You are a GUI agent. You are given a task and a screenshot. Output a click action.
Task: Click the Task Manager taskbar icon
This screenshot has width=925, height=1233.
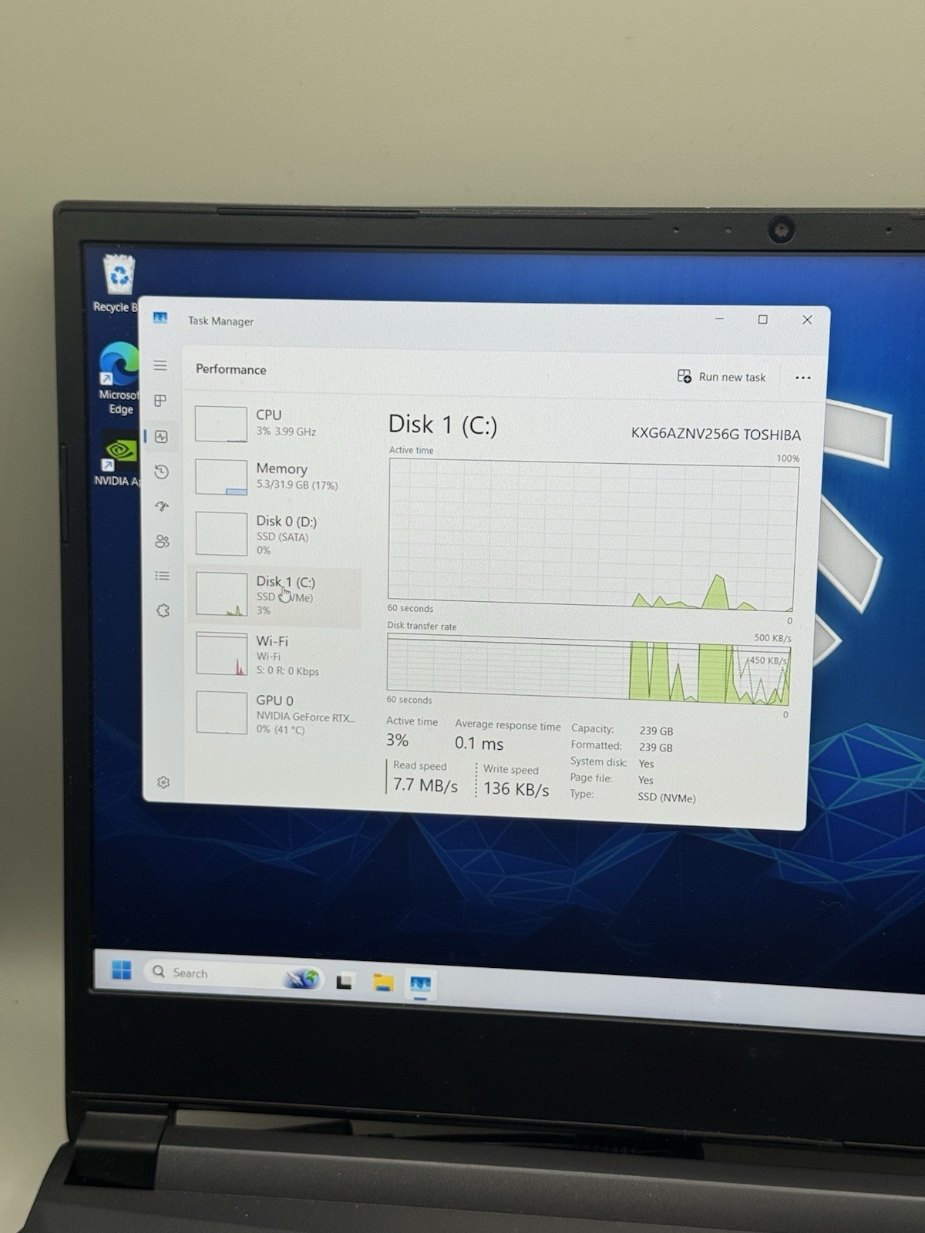[420, 984]
